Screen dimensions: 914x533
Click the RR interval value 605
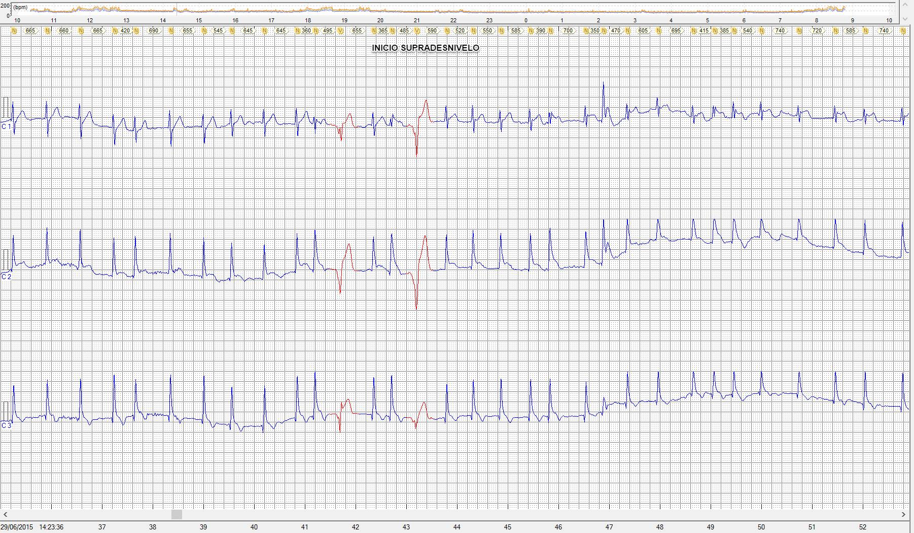pos(643,30)
